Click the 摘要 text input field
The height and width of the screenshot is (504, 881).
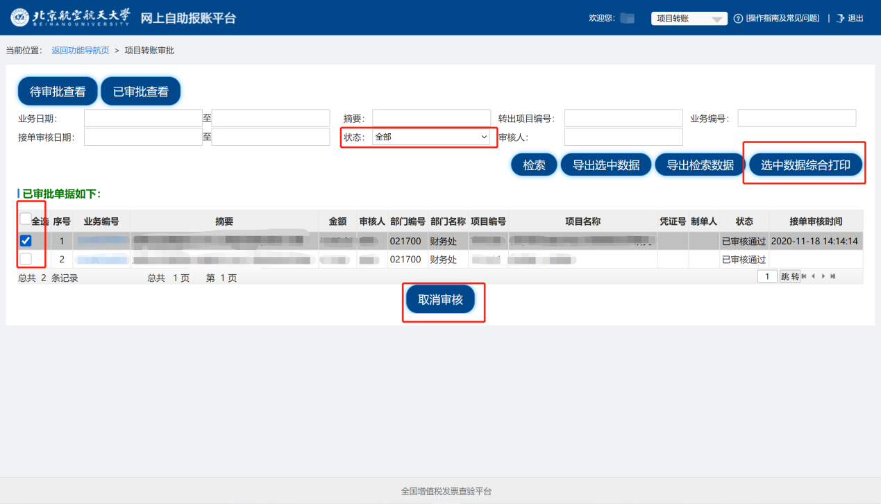click(x=431, y=118)
